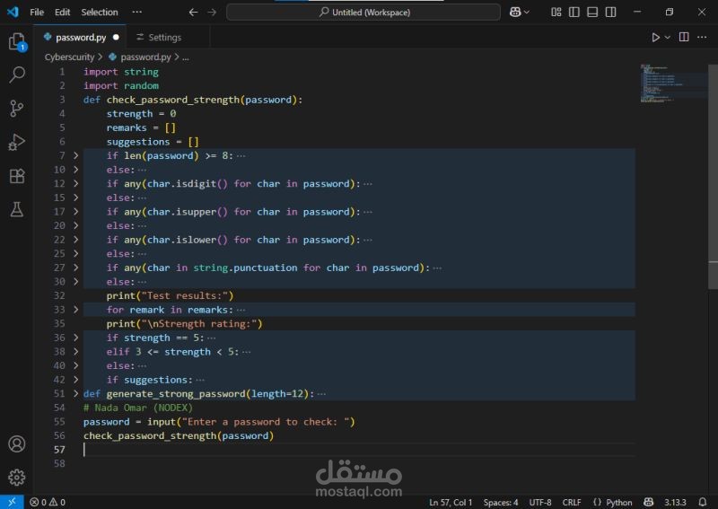Open notifications bell in status bar

(x=703, y=502)
